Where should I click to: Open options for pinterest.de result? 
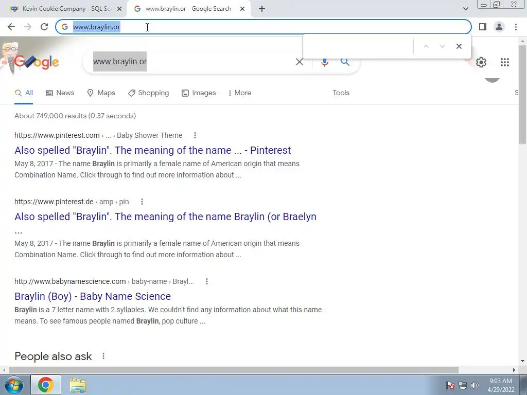point(142,202)
